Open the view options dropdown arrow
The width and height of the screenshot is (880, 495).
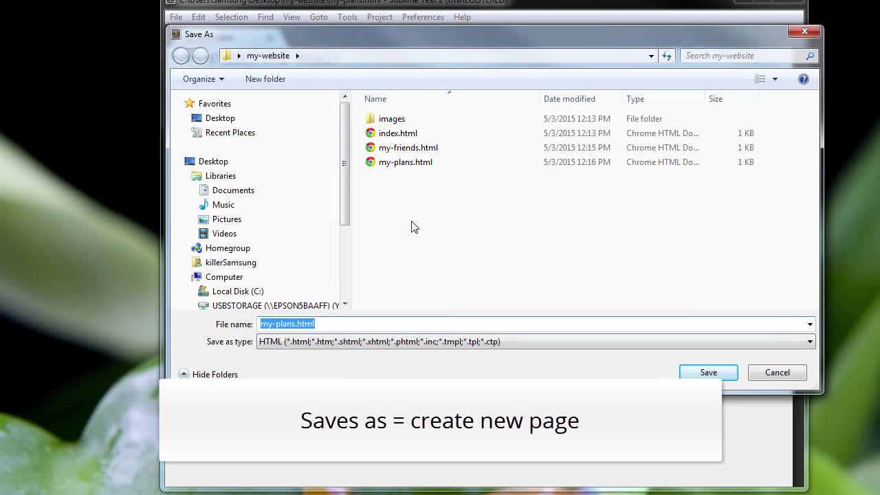coord(775,79)
